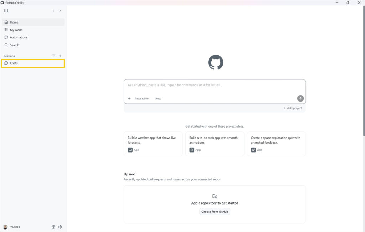Screen dimensions: 365x232
Task: Click the GitHub Octocat logo
Action: coord(216,62)
